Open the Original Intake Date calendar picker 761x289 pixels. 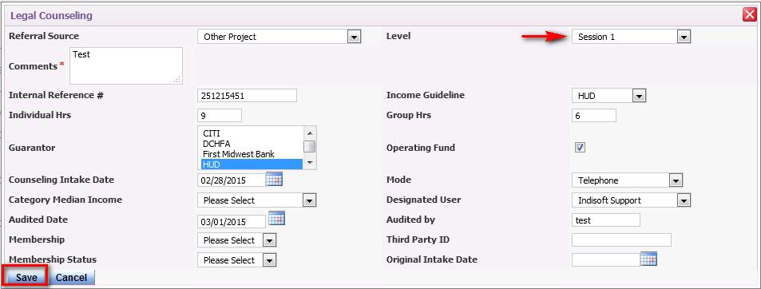648,259
